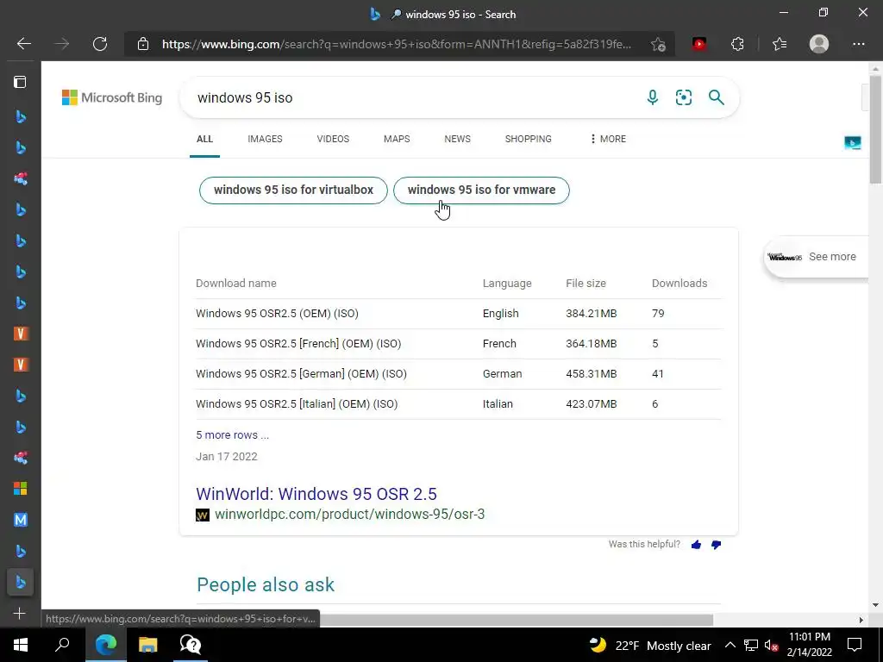Switch to the IMAGES tab

[265, 139]
